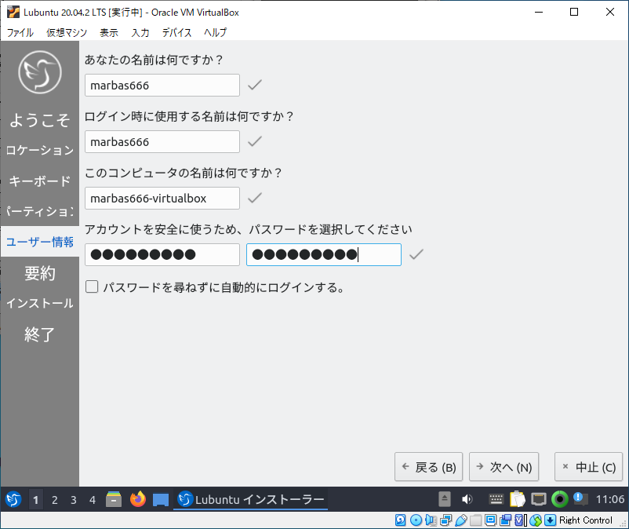
Task: Click the キーボード sidebar step
Action: click(x=40, y=181)
